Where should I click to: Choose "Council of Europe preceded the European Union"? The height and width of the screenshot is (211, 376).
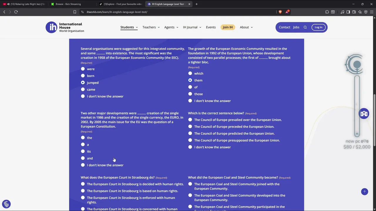click(190, 127)
